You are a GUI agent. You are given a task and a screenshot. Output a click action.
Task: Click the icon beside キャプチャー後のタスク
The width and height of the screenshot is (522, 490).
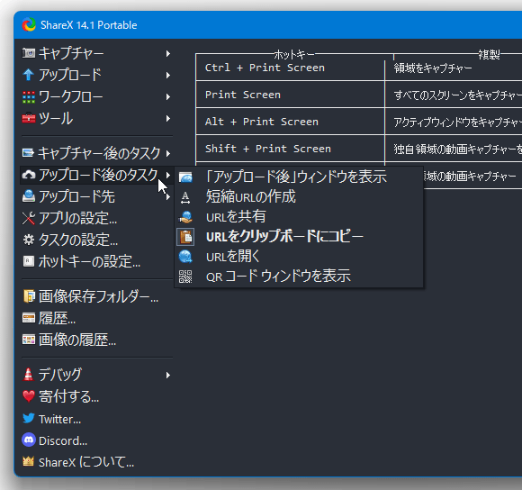28,153
